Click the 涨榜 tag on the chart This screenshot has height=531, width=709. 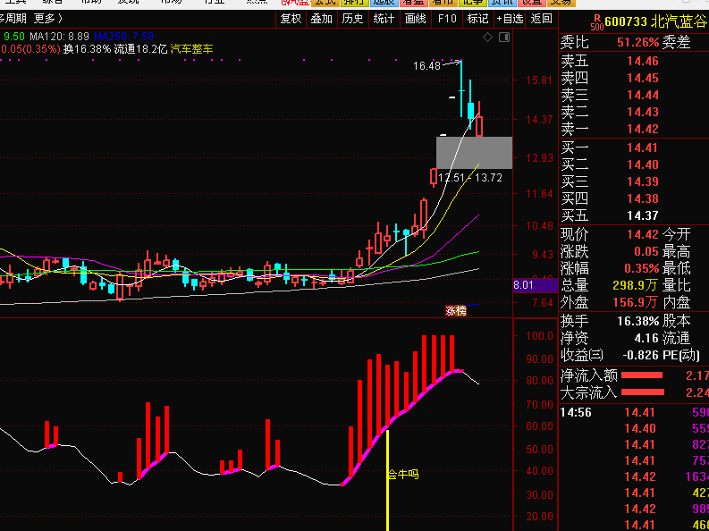pyautogui.click(x=455, y=311)
